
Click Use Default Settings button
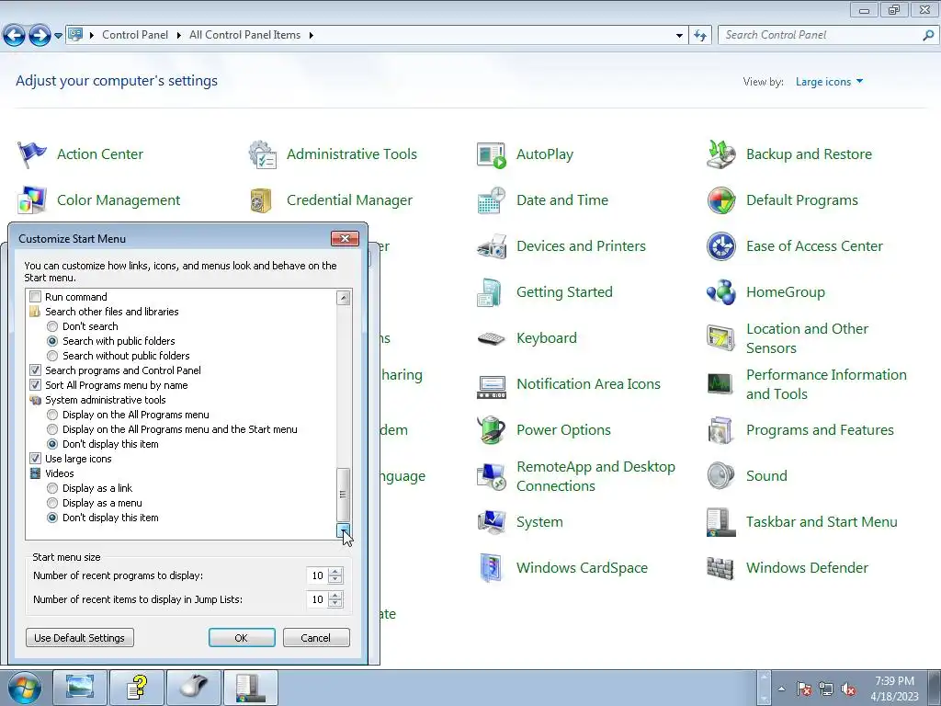pos(80,638)
